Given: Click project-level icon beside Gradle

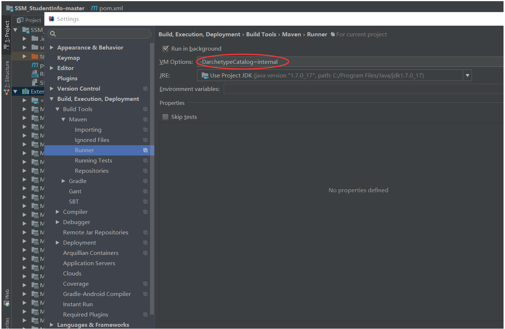Looking at the screenshot, I should (145, 181).
